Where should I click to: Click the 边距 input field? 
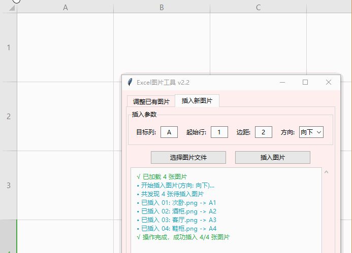[263, 132]
